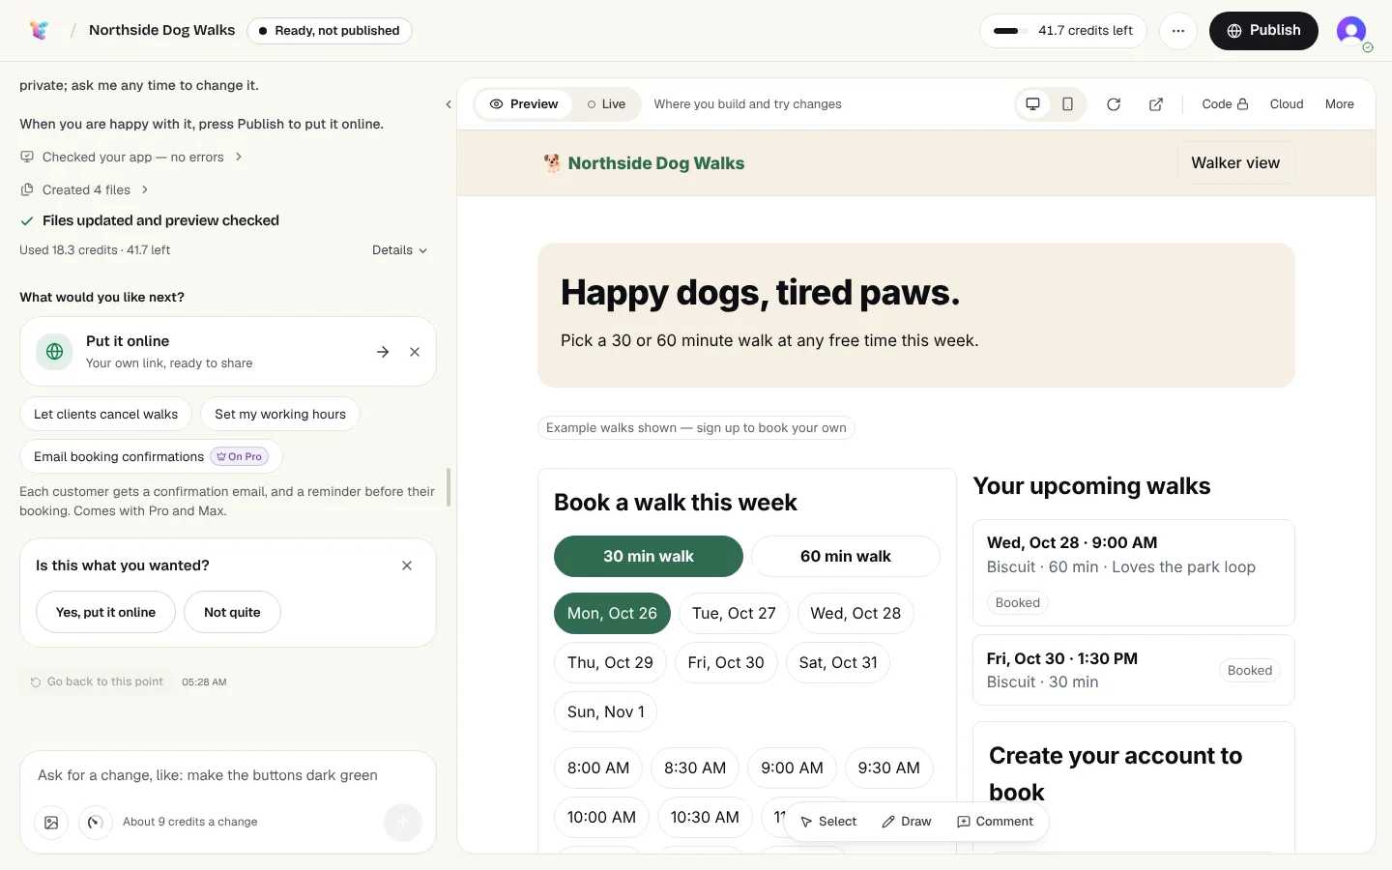Open the user profile avatar

coord(1351,31)
